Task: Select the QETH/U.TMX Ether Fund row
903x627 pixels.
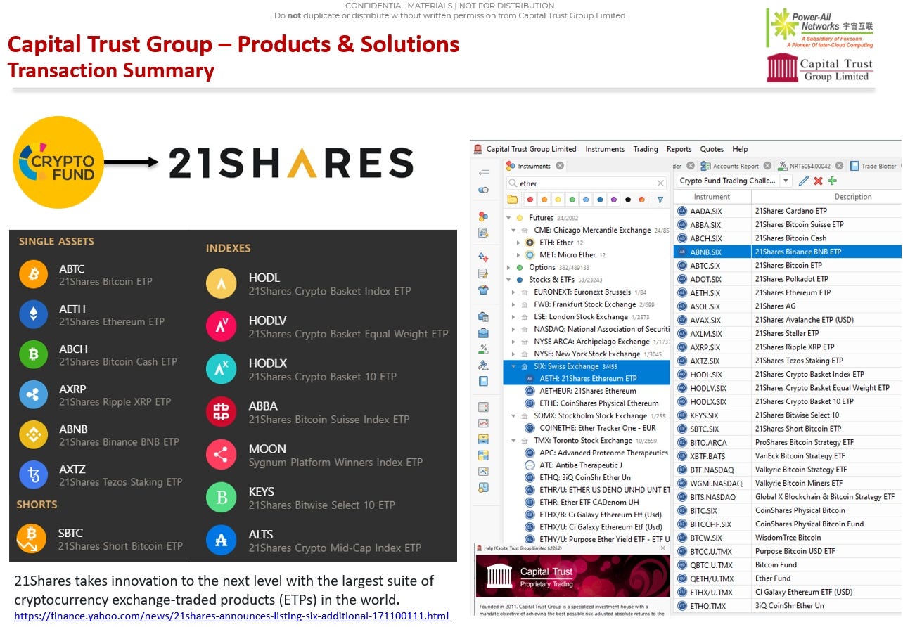Action: pos(788,578)
